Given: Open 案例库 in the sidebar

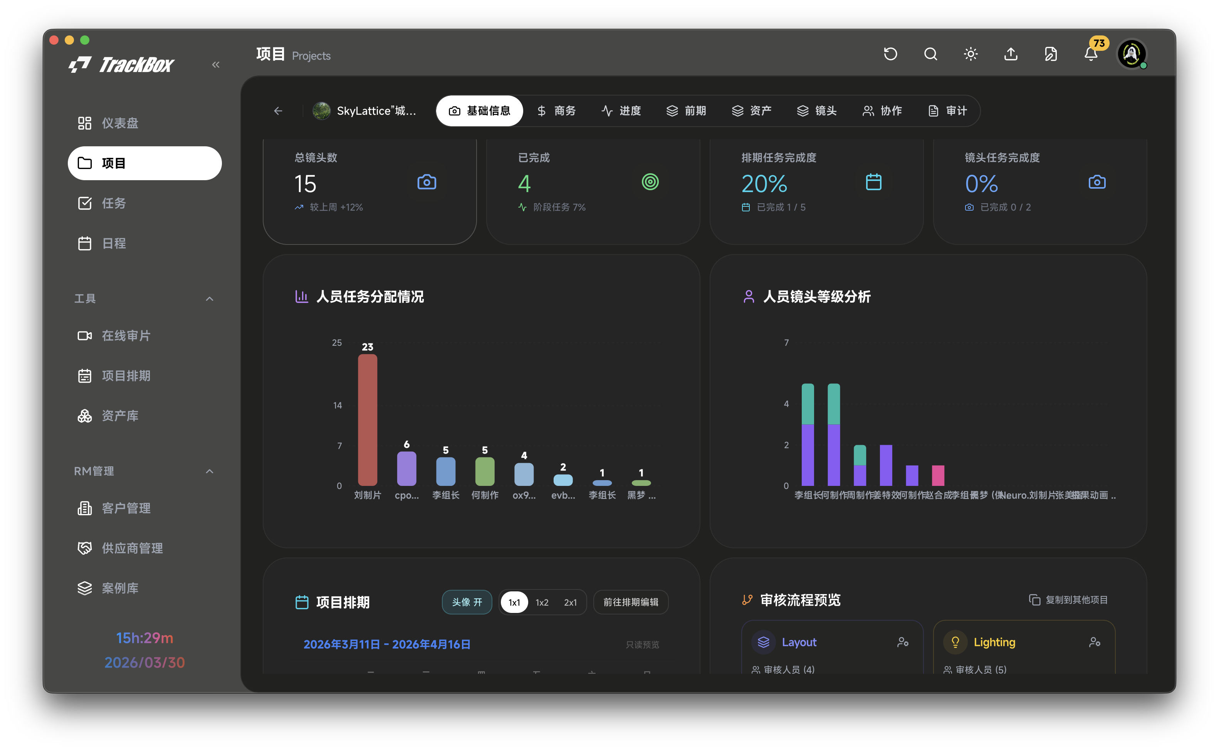Looking at the screenshot, I should coord(144,588).
